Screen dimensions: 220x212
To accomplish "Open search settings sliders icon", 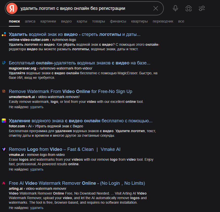I will (x=202, y=8).
